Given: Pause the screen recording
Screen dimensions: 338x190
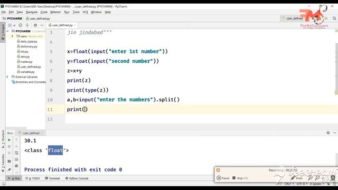Looking at the screenshot, I should 223,178.
